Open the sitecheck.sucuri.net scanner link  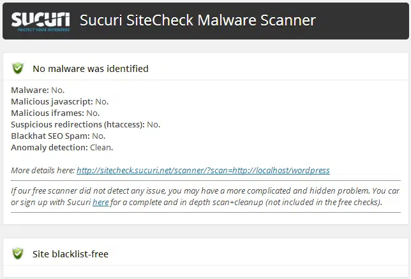(203, 171)
